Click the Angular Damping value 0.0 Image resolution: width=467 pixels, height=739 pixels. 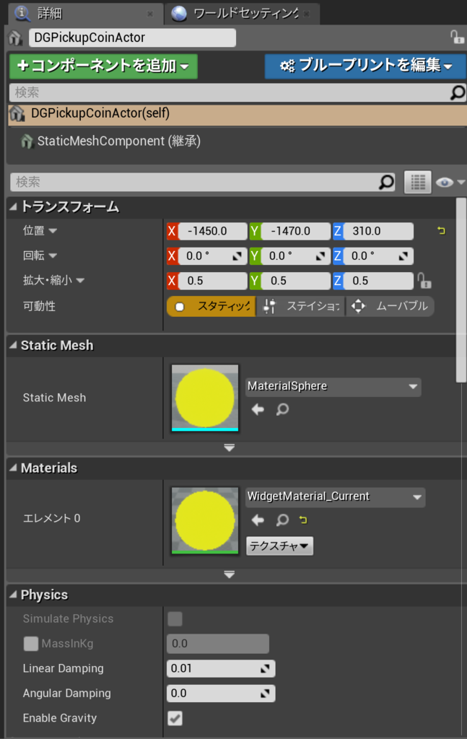point(221,694)
